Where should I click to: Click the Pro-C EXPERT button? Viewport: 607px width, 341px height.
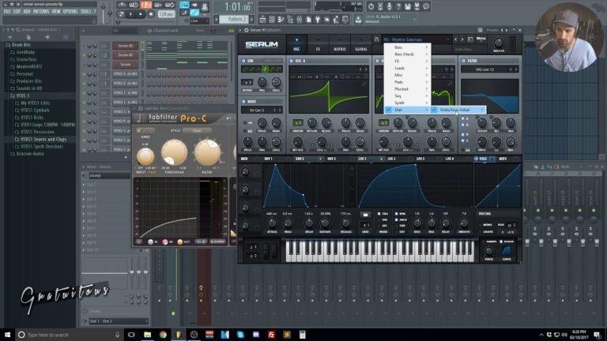point(217,242)
